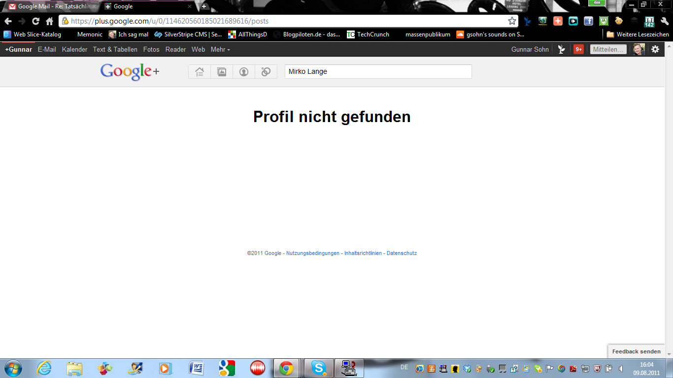Click the Chrome wrench menu icon
This screenshot has height=378, width=673.
point(664,21)
